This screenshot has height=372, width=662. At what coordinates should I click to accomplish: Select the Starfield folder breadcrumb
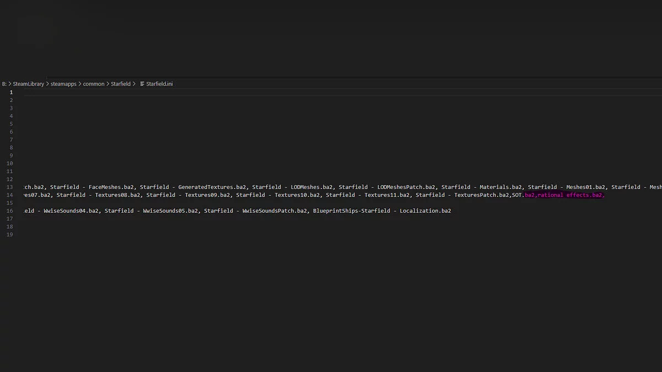click(x=120, y=84)
